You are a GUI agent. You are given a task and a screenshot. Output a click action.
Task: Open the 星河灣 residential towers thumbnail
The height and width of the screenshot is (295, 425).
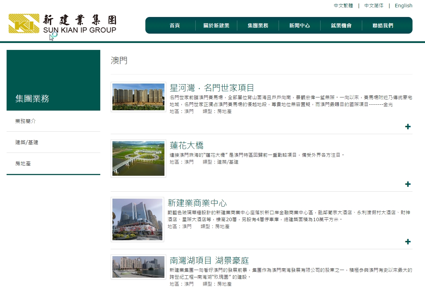coord(138,97)
